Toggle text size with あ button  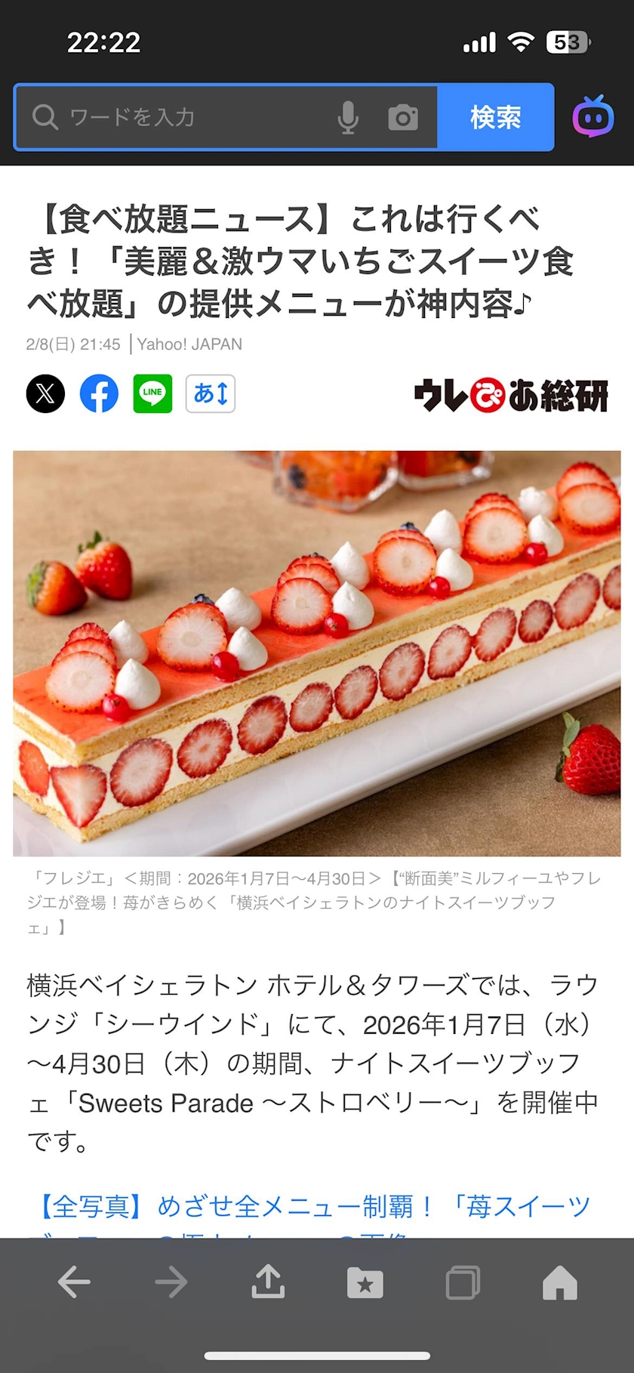pyautogui.click(x=211, y=393)
